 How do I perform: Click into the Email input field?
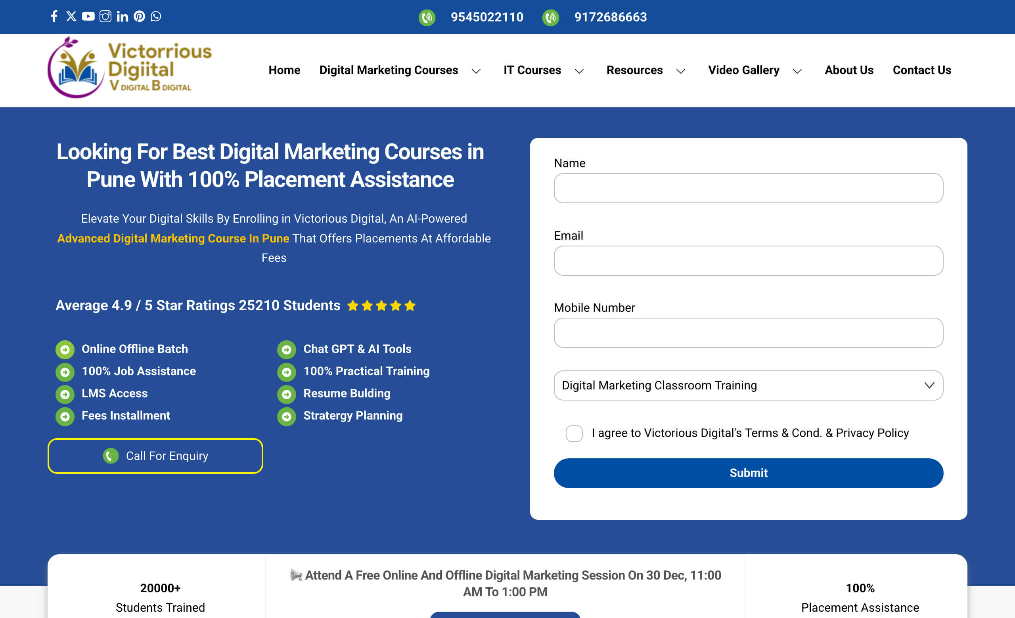748,260
